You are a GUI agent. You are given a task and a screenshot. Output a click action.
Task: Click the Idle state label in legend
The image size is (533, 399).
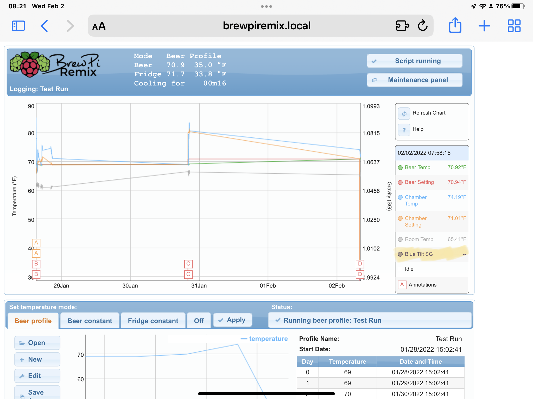409,269
